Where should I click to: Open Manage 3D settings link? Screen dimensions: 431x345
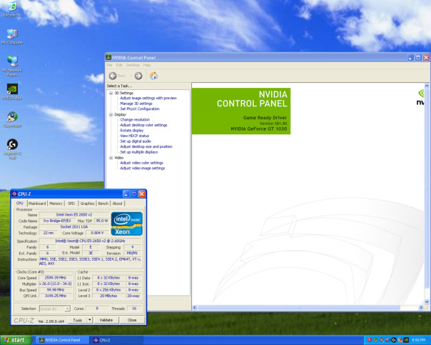point(136,104)
